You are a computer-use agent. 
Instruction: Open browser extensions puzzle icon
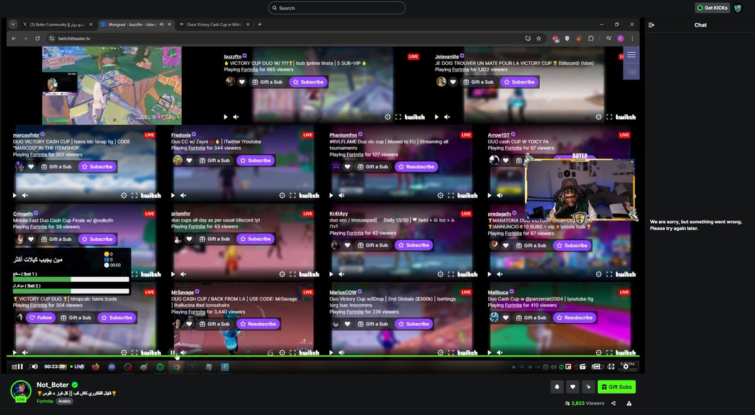(591, 38)
